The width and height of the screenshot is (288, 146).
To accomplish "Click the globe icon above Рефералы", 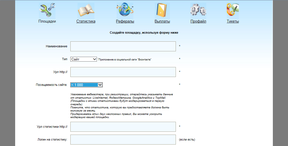I will (125, 10).
